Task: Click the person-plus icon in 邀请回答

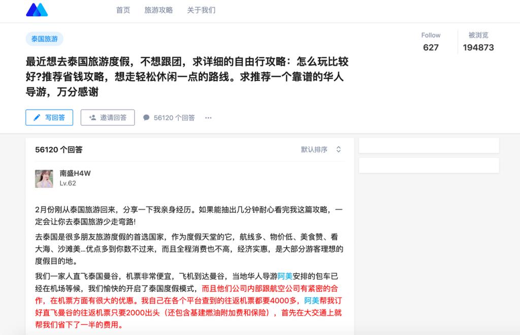Action: pos(92,117)
